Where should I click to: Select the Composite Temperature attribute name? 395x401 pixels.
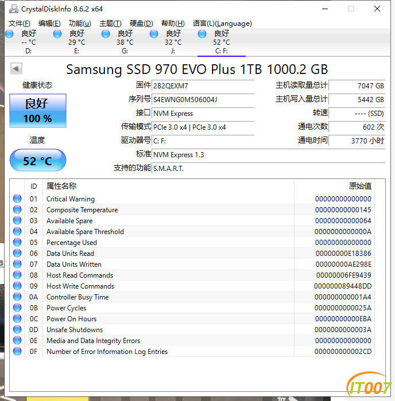[x=82, y=210]
